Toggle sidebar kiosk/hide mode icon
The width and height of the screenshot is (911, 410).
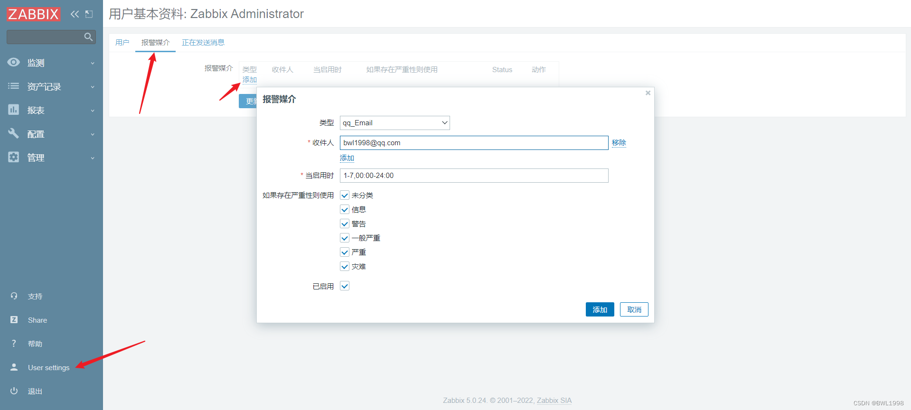point(89,14)
